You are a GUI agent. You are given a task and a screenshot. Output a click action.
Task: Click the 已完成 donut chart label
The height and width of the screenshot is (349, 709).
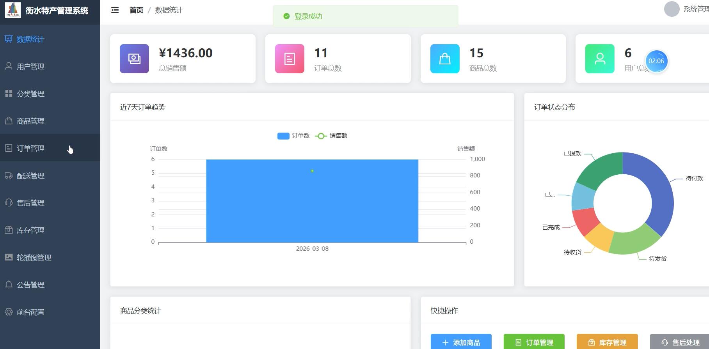pos(551,227)
